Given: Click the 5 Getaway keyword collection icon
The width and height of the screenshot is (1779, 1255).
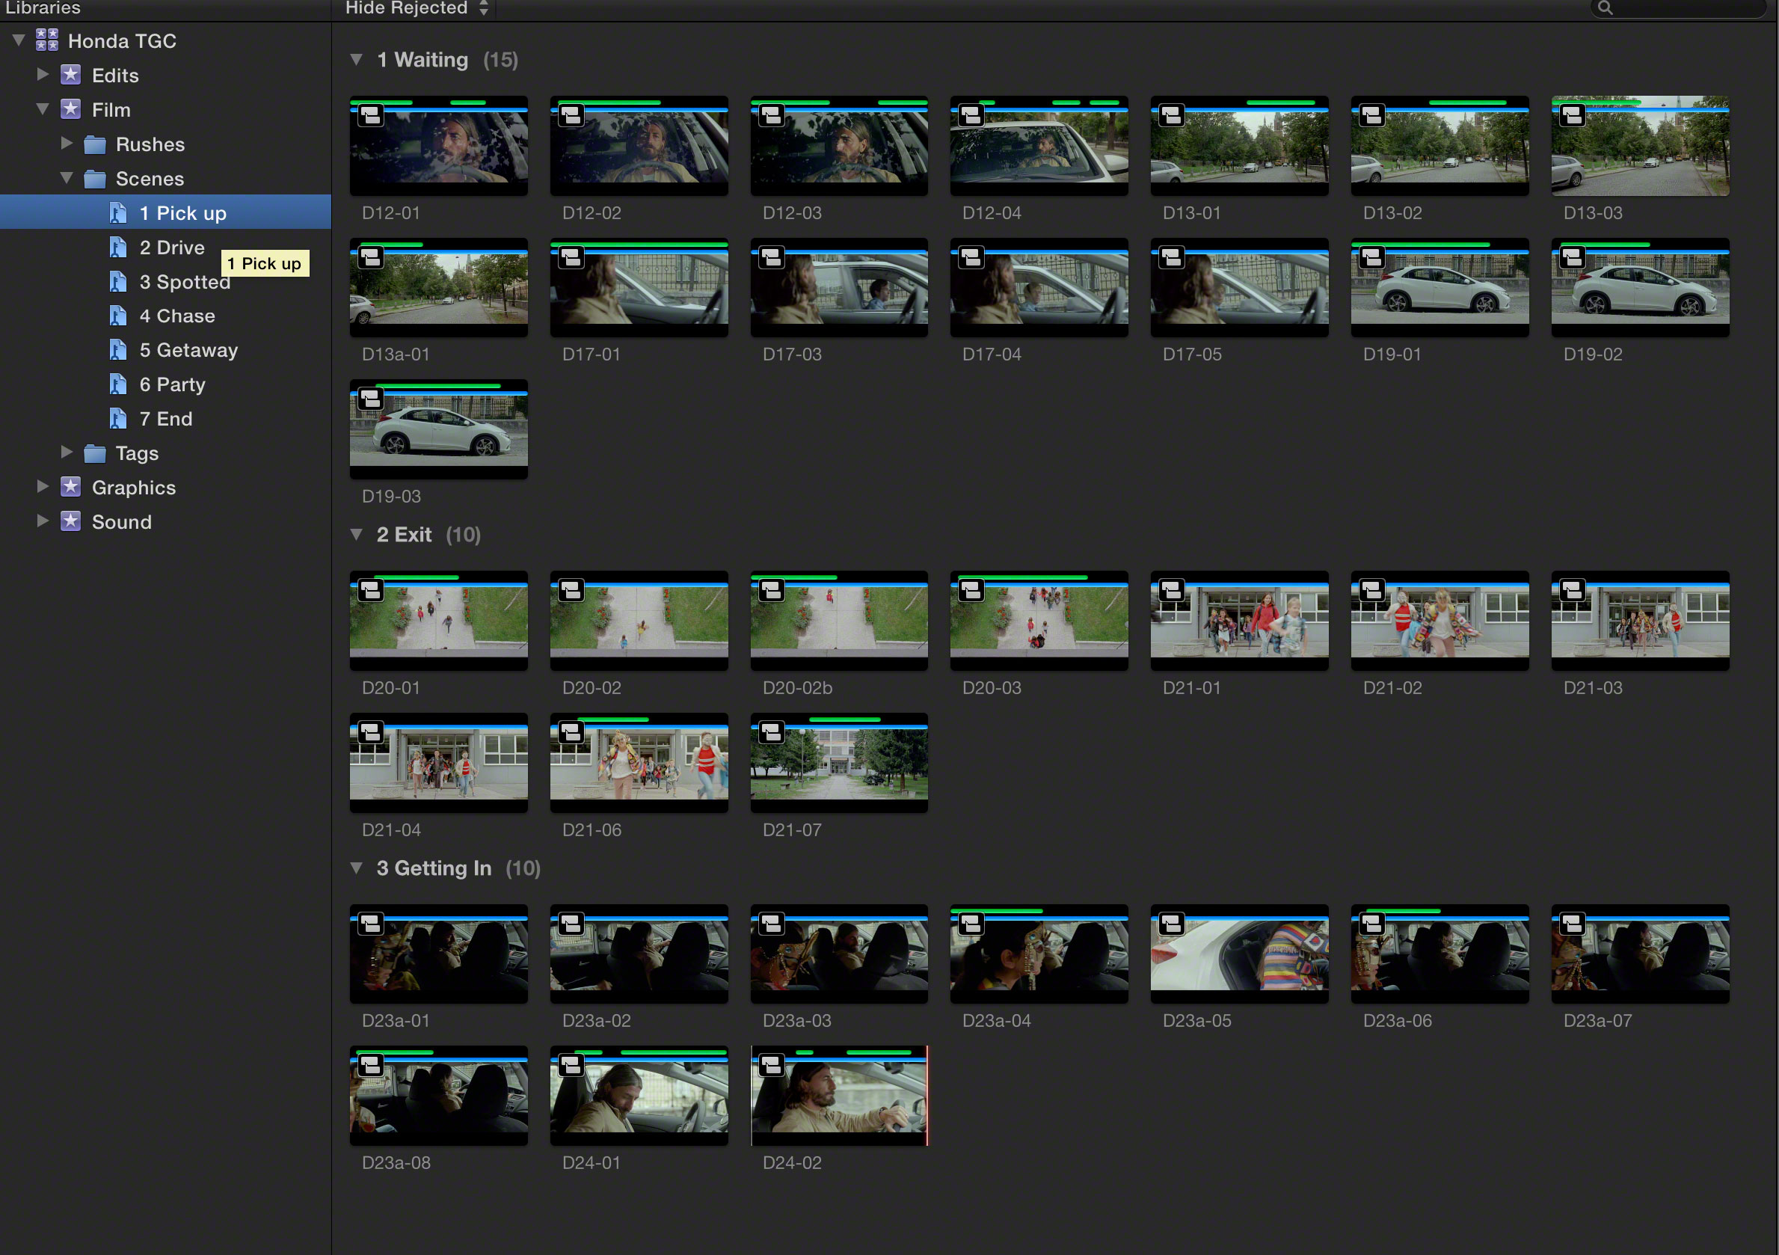Looking at the screenshot, I should [x=117, y=349].
